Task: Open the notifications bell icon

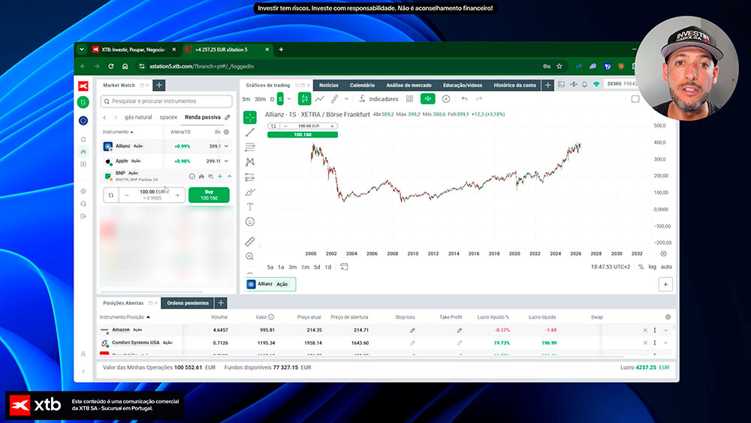Action: coord(584,84)
